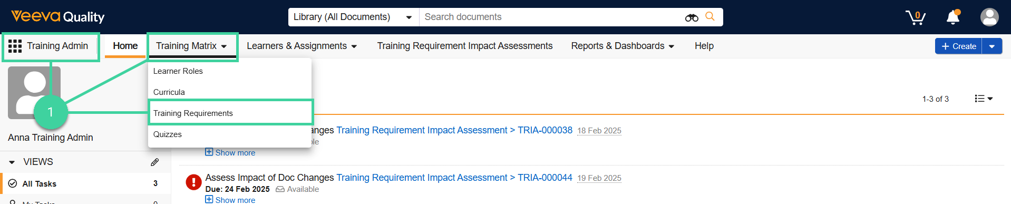Click the binoculars advanced search icon
Screen dimensions: 1011x204
point(692,17)
